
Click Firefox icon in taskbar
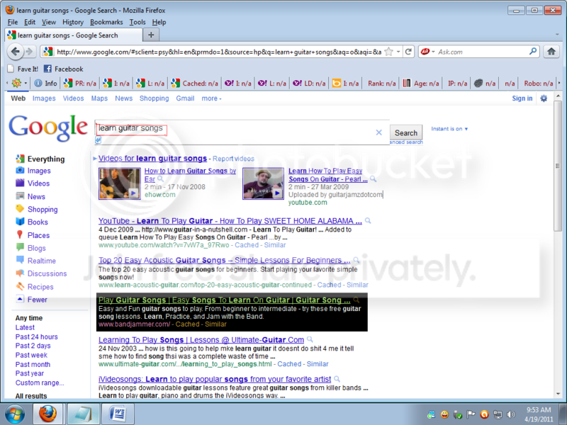pyautogui.click(x=48, y=414)
